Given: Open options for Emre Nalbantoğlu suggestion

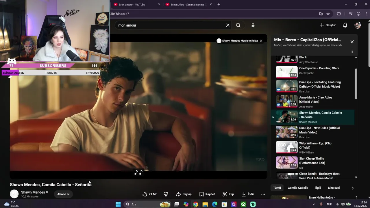Looking at the screenshot, I should 356,198.
